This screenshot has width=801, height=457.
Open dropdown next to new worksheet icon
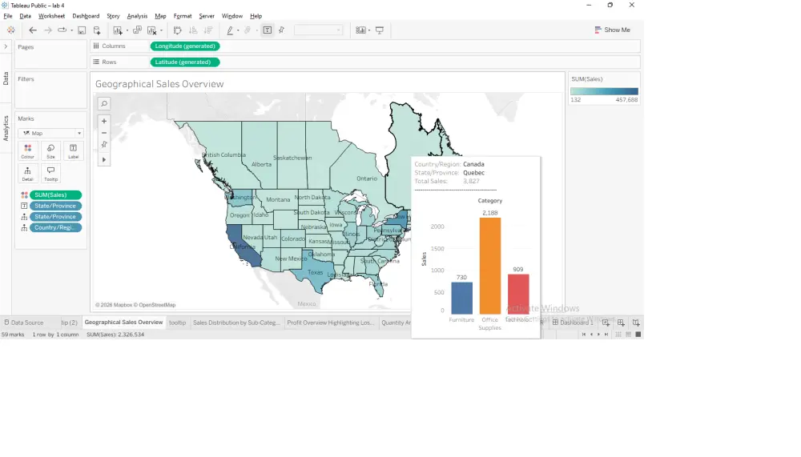tap(127, 30)
